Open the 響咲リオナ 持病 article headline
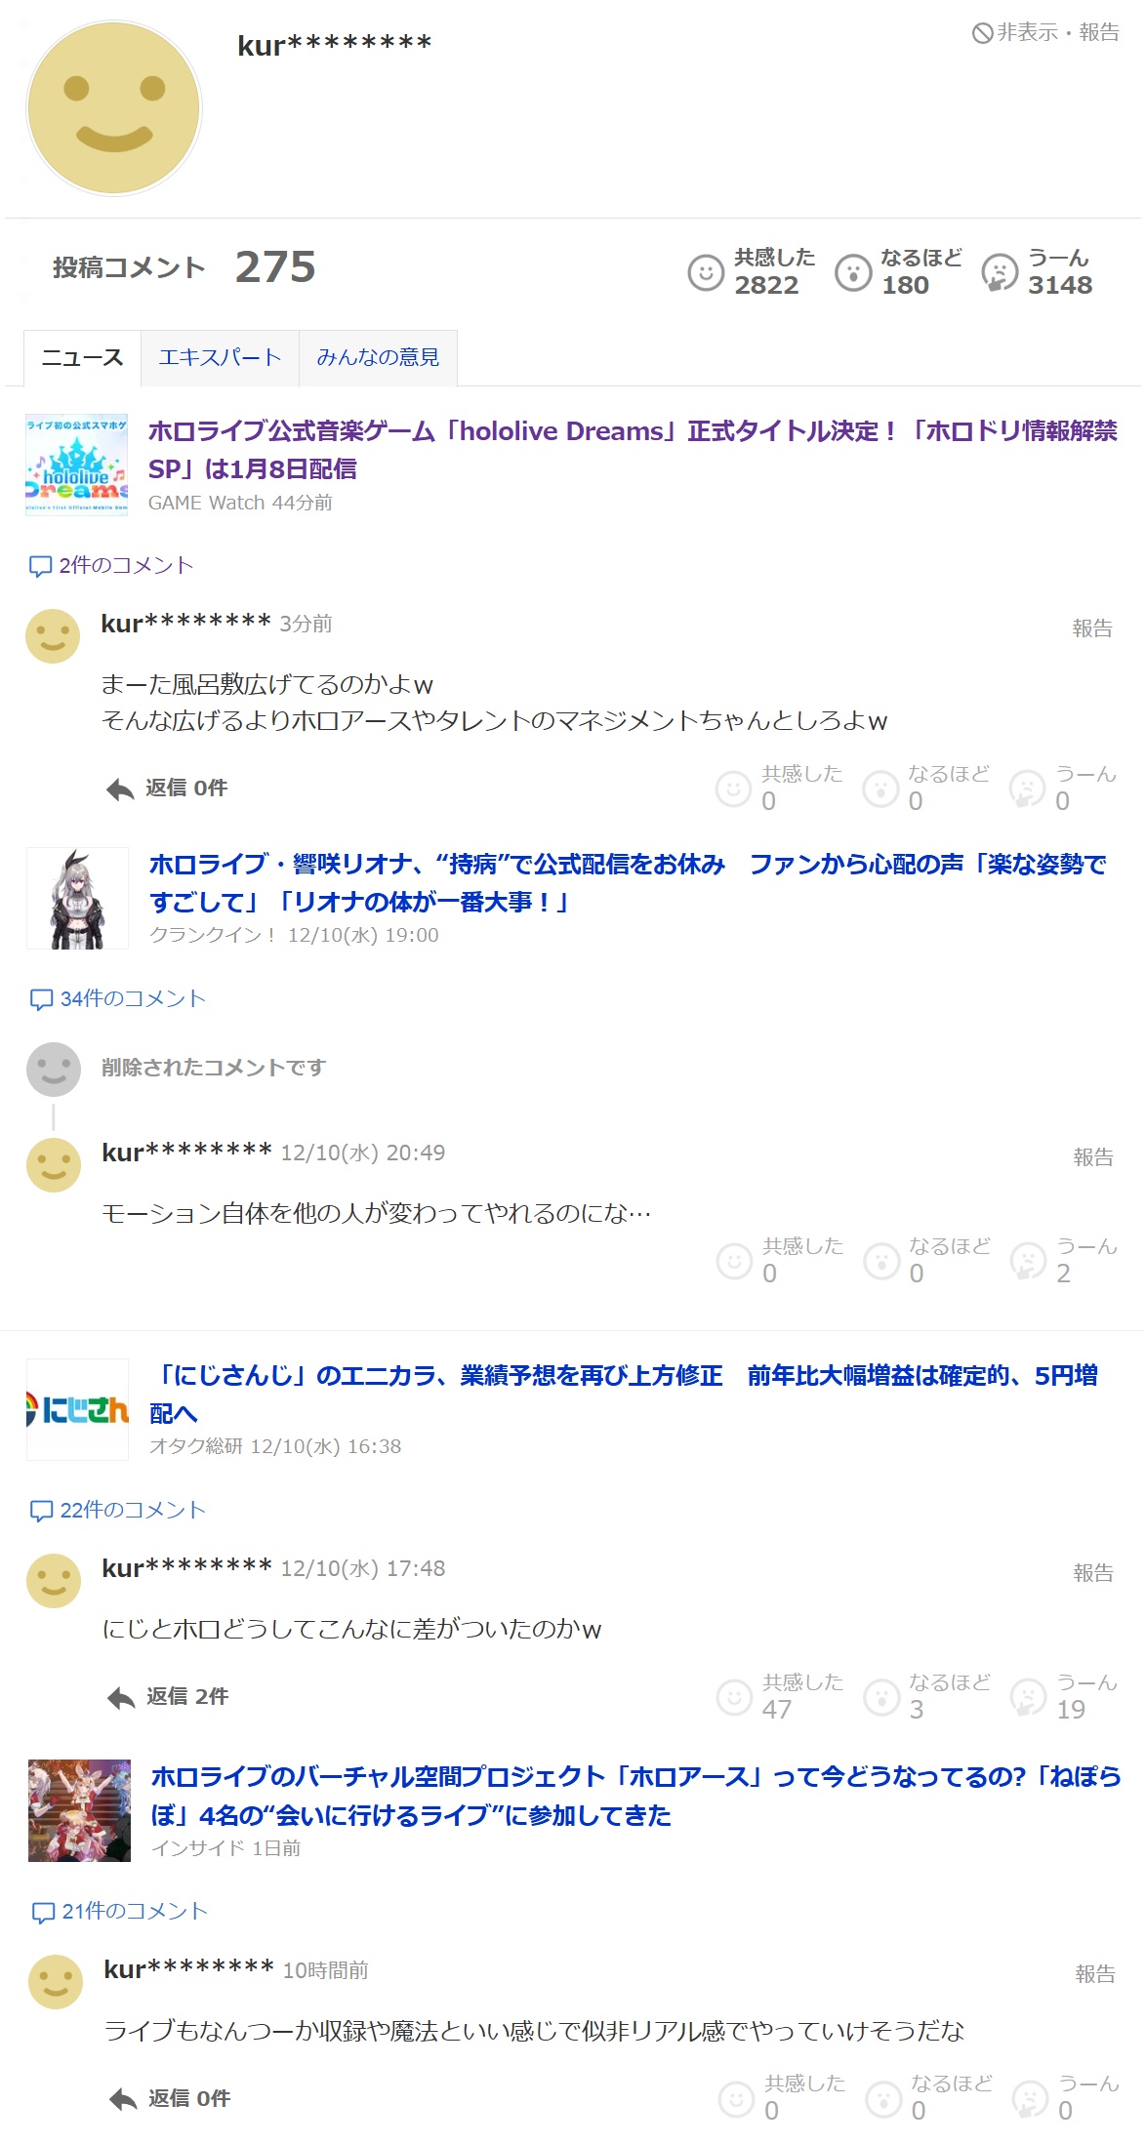This screenshot has width=1145, height=2145. click(x=628, y=882)
